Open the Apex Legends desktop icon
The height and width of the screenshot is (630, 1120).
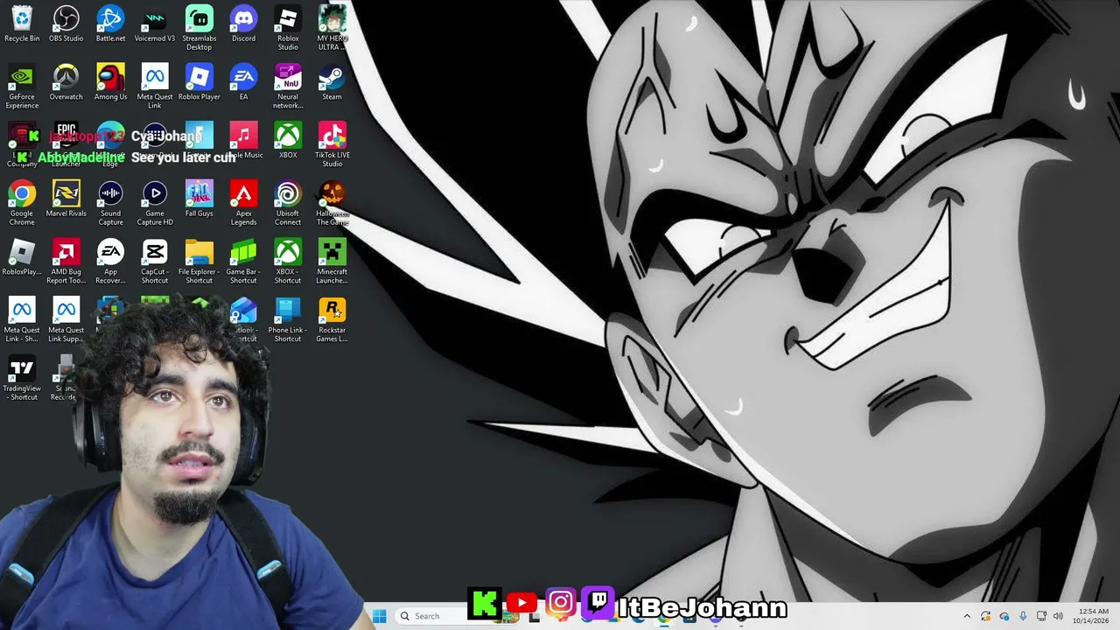pos(243,203)
